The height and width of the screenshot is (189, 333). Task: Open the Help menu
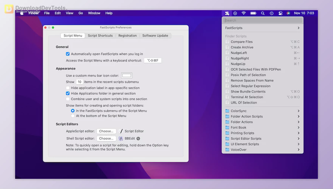[109, 13]
